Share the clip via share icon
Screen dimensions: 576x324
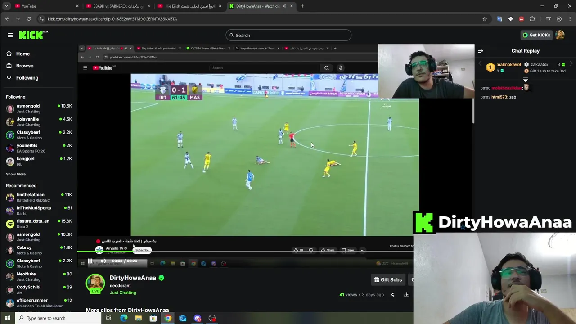(x=392, y=295)
